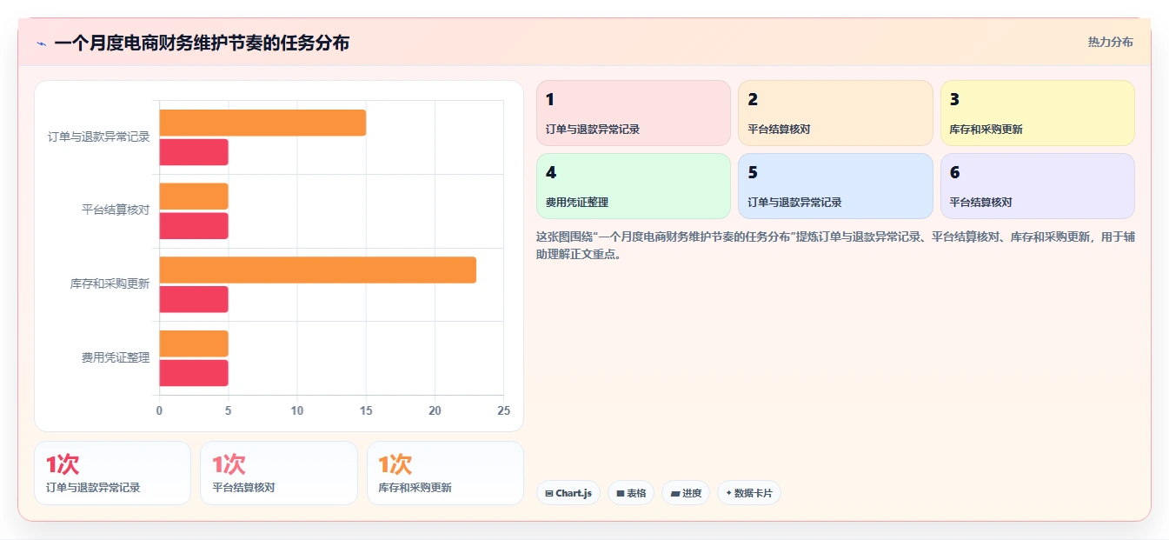
Task: Click the 进度 chip
Action: 686,493
